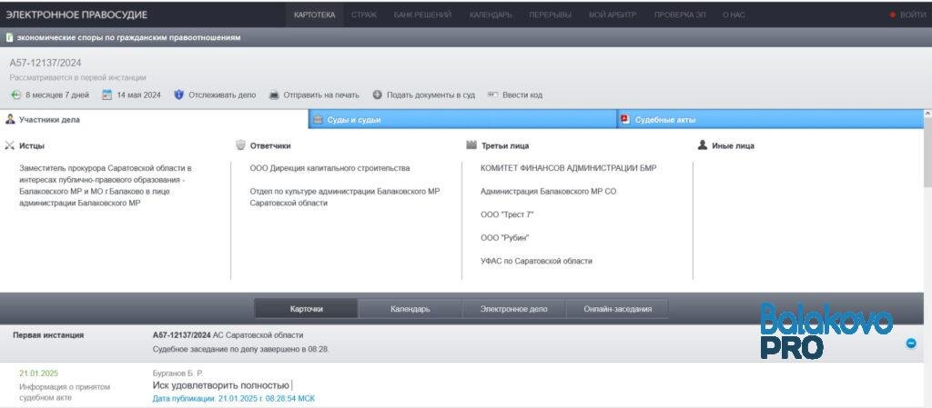Click the clock duration icon

(16, 95)
